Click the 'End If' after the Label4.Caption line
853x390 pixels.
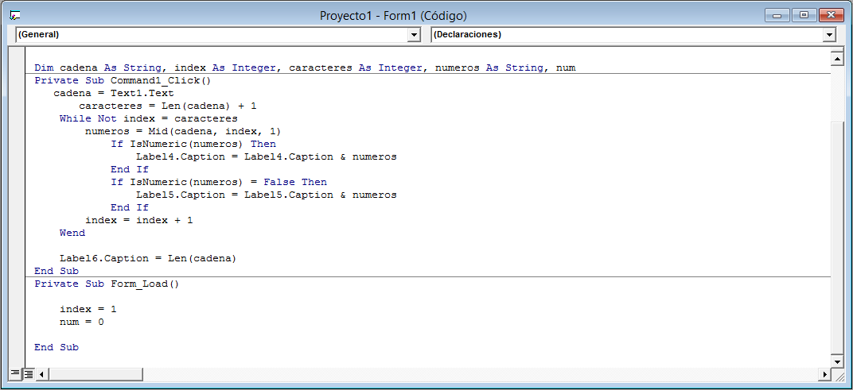coord(130,169)
